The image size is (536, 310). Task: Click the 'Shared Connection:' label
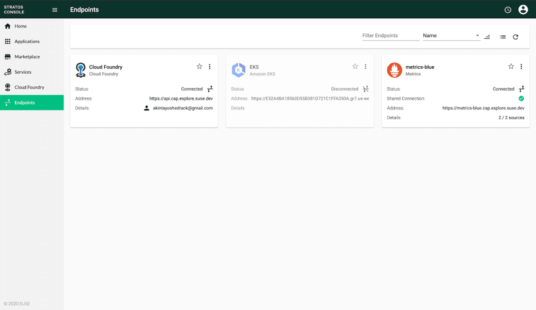click(x=406, y=98)
